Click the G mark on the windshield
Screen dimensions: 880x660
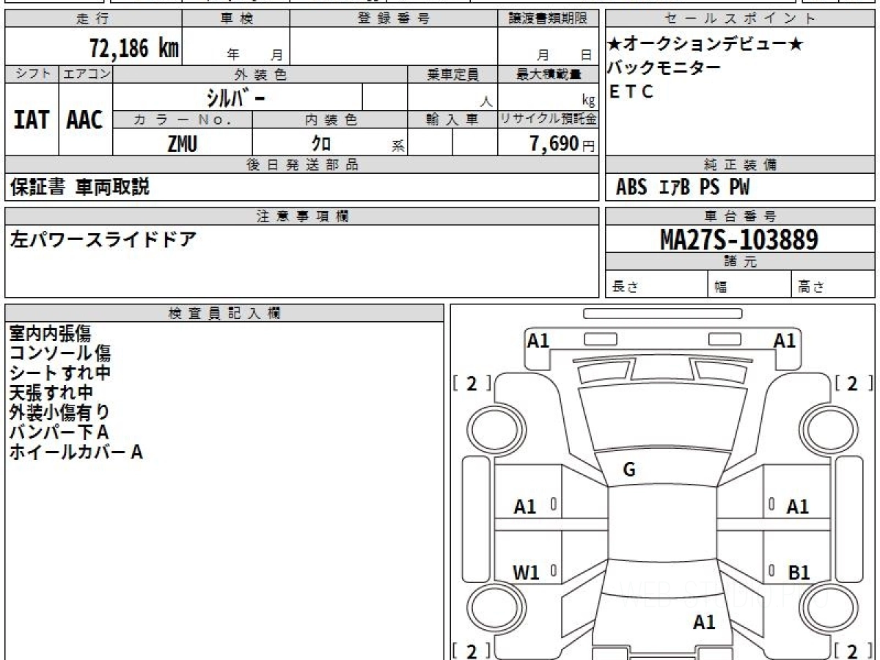coord(628,470)
